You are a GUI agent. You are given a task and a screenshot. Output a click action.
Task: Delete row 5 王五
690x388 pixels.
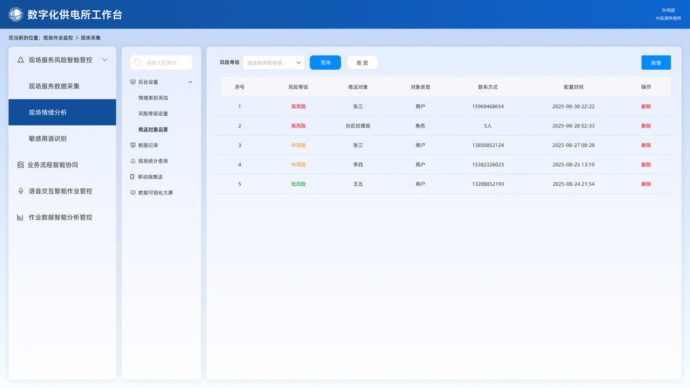coord(646,184)
